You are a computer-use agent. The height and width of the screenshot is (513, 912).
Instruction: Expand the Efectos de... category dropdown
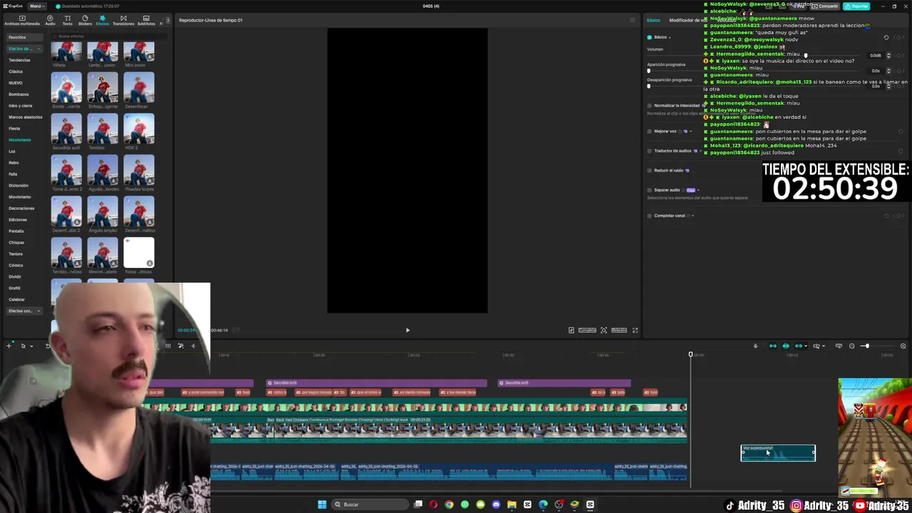pos(24,48)
